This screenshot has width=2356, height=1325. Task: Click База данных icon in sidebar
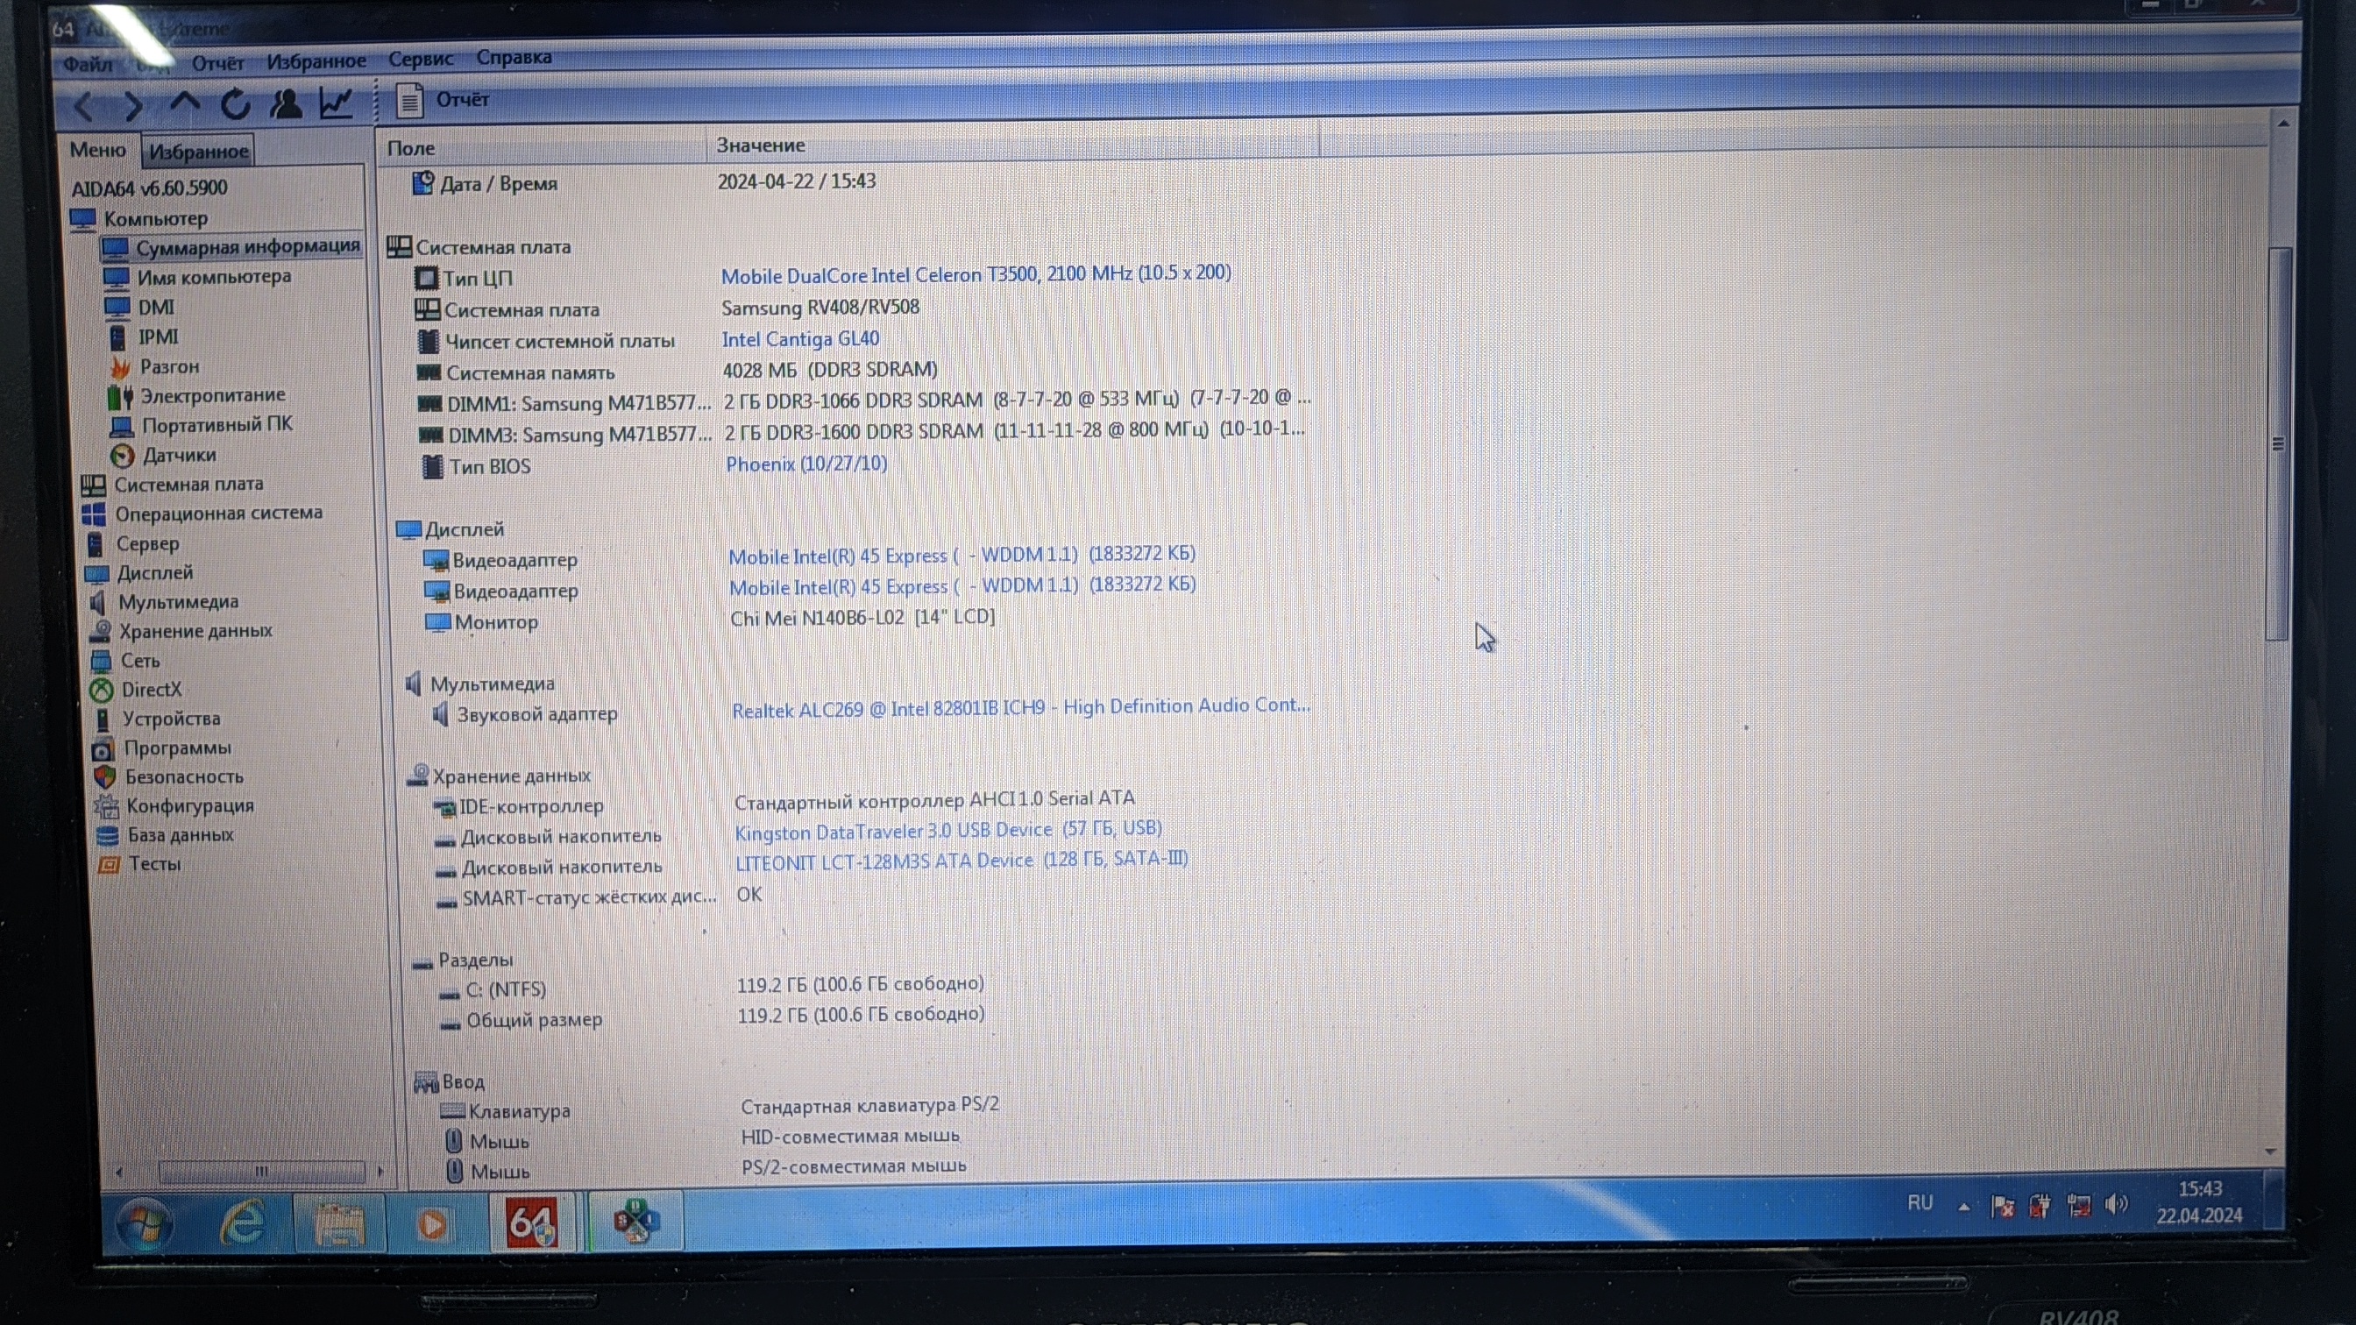coord(108,836)
